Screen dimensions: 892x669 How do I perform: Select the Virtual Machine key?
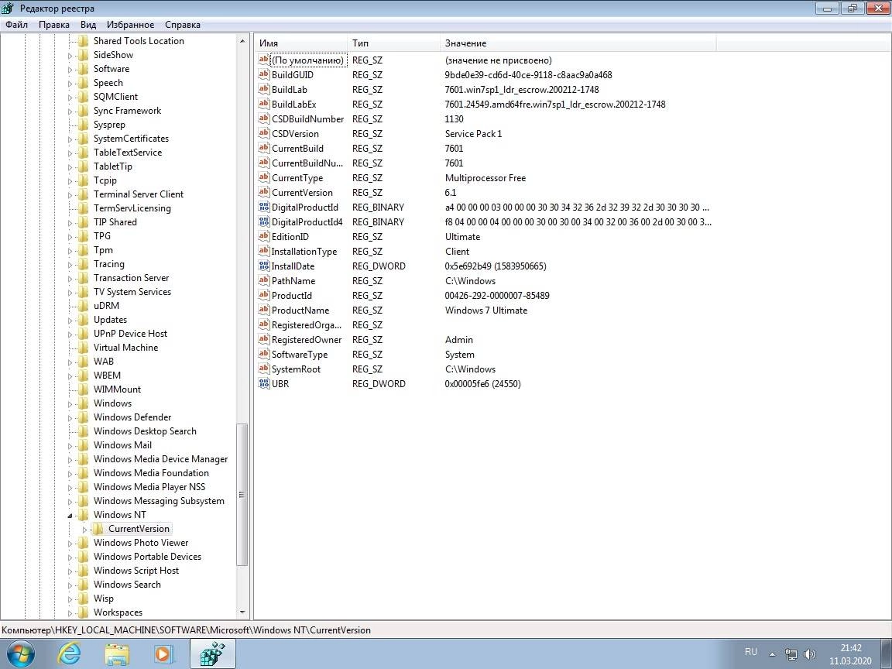coord(125,348)
